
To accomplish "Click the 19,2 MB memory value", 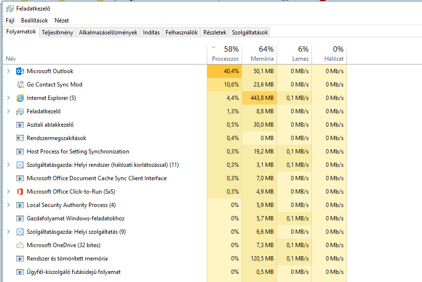I will click(259, 152).
